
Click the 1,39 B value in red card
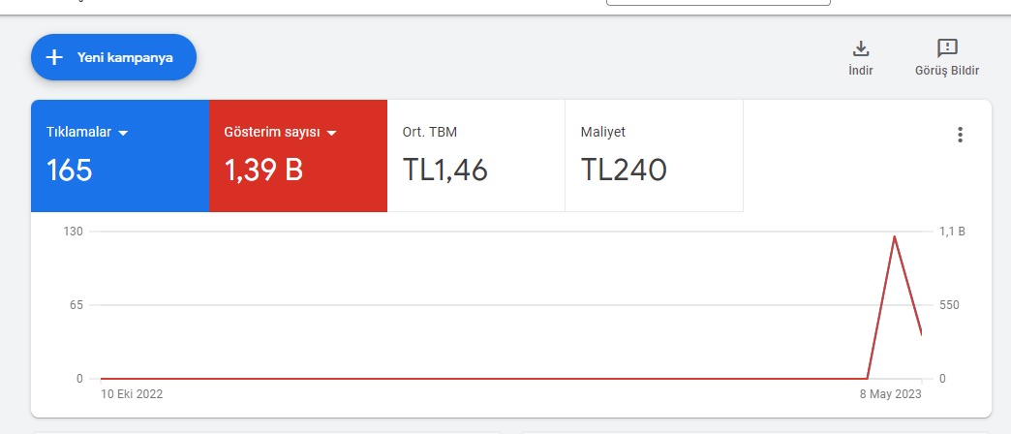(x=263, y=170)
